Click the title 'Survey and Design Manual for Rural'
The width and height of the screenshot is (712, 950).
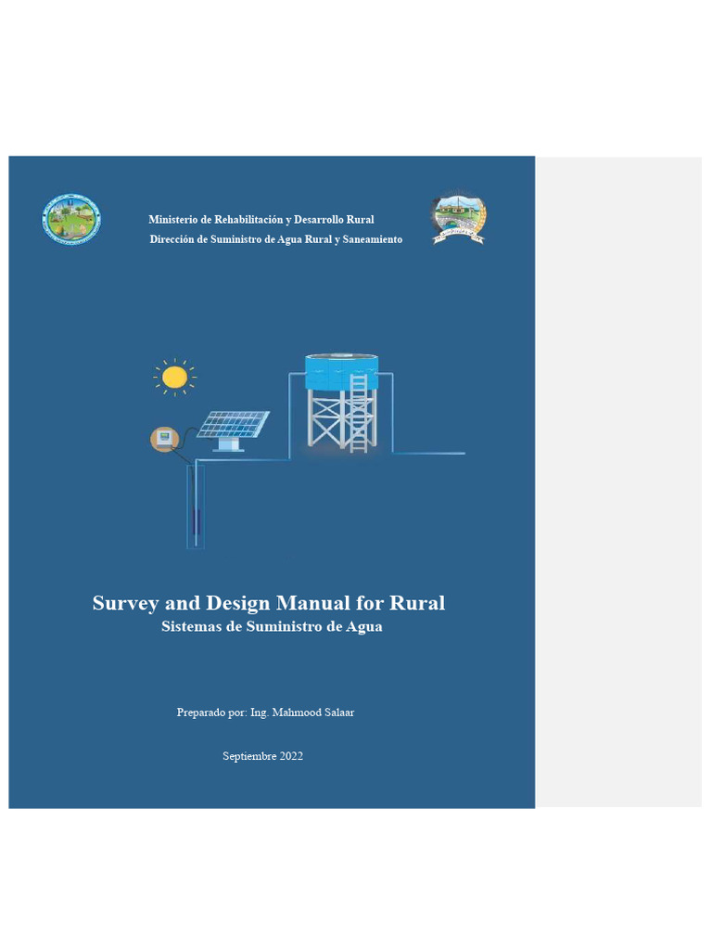[x=269, y=603]
